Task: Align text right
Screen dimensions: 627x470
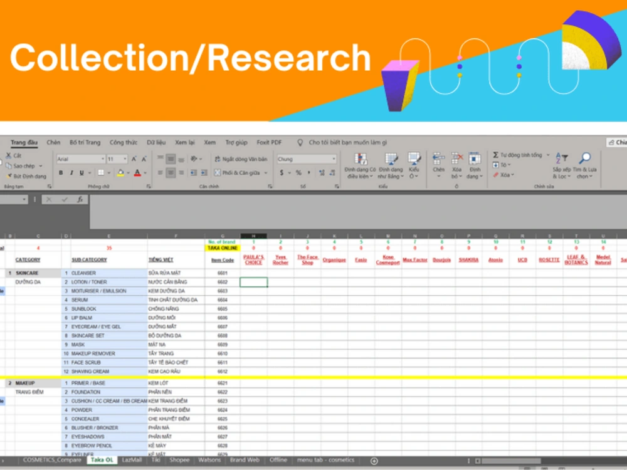Action: (x=181, y=173)
